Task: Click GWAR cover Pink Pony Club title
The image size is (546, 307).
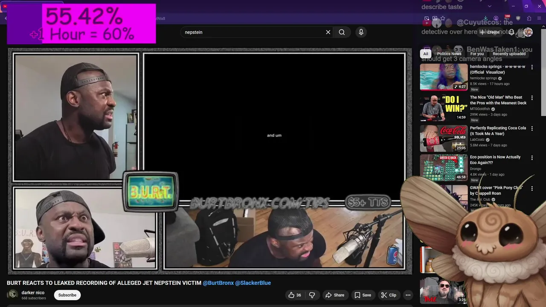Action: click(496, 190)
